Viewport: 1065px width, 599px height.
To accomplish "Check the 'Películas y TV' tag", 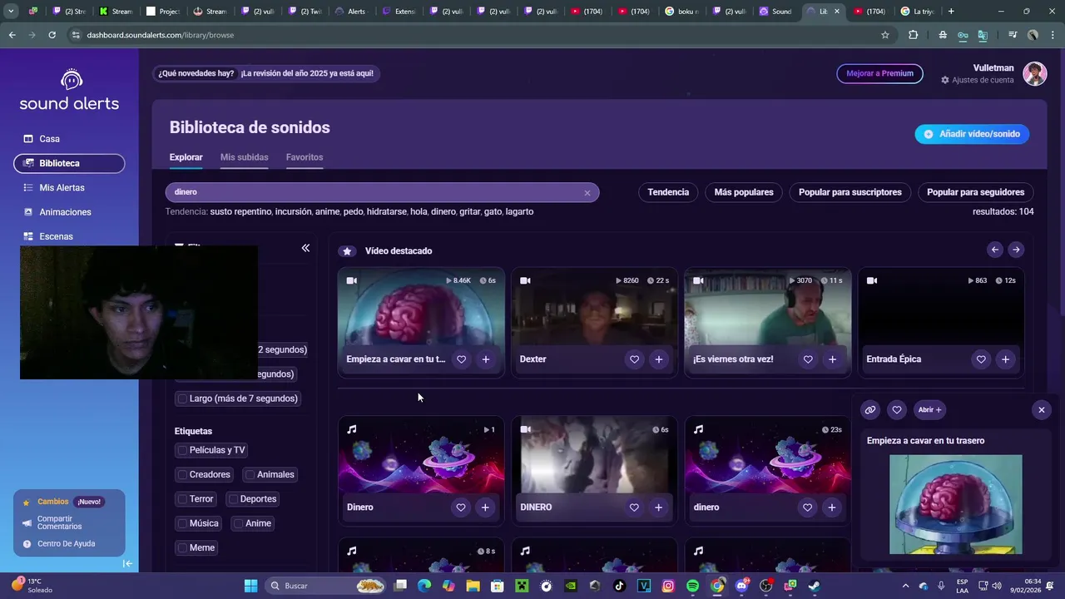I will point(182,450).
